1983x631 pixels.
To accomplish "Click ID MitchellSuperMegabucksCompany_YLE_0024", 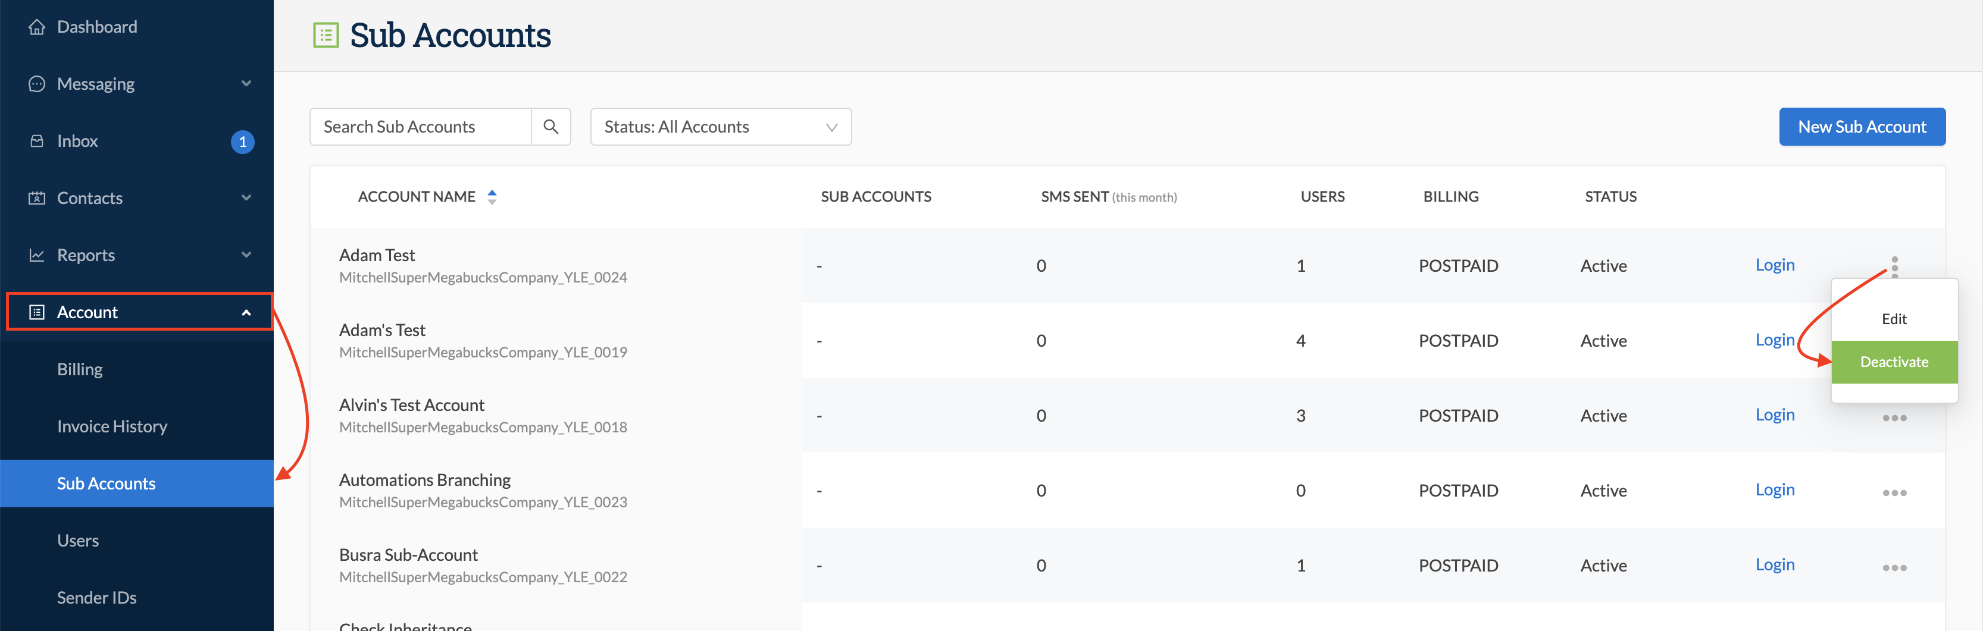I will point(483,277).
